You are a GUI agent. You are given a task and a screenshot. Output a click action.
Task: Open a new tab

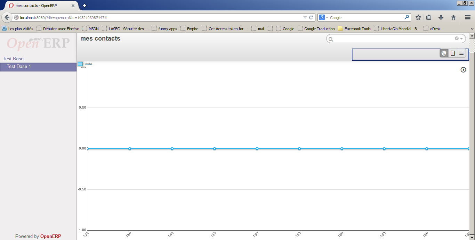(x=84, y=6)
